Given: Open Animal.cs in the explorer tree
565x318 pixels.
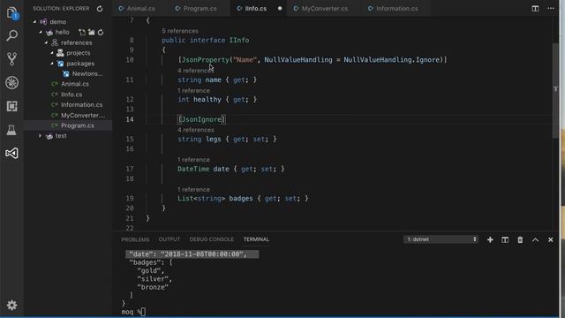Looking at the screenshot, I should [x=74, y=84].
